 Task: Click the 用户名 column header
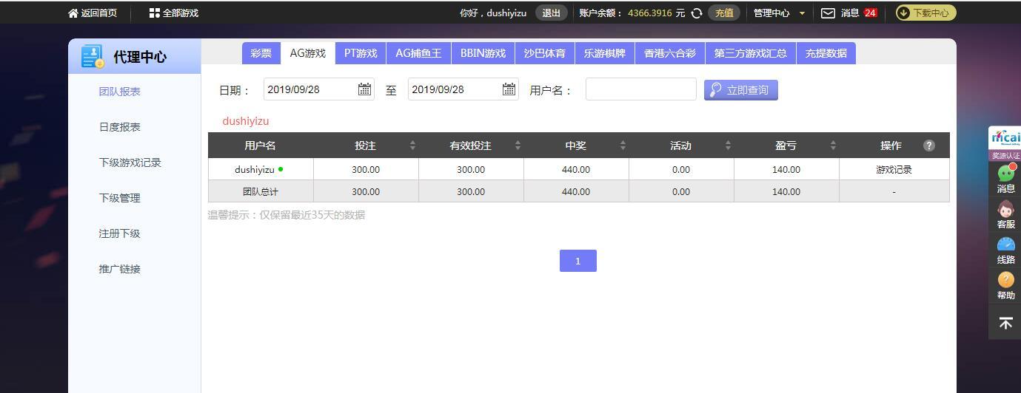(x=261, y=146)
